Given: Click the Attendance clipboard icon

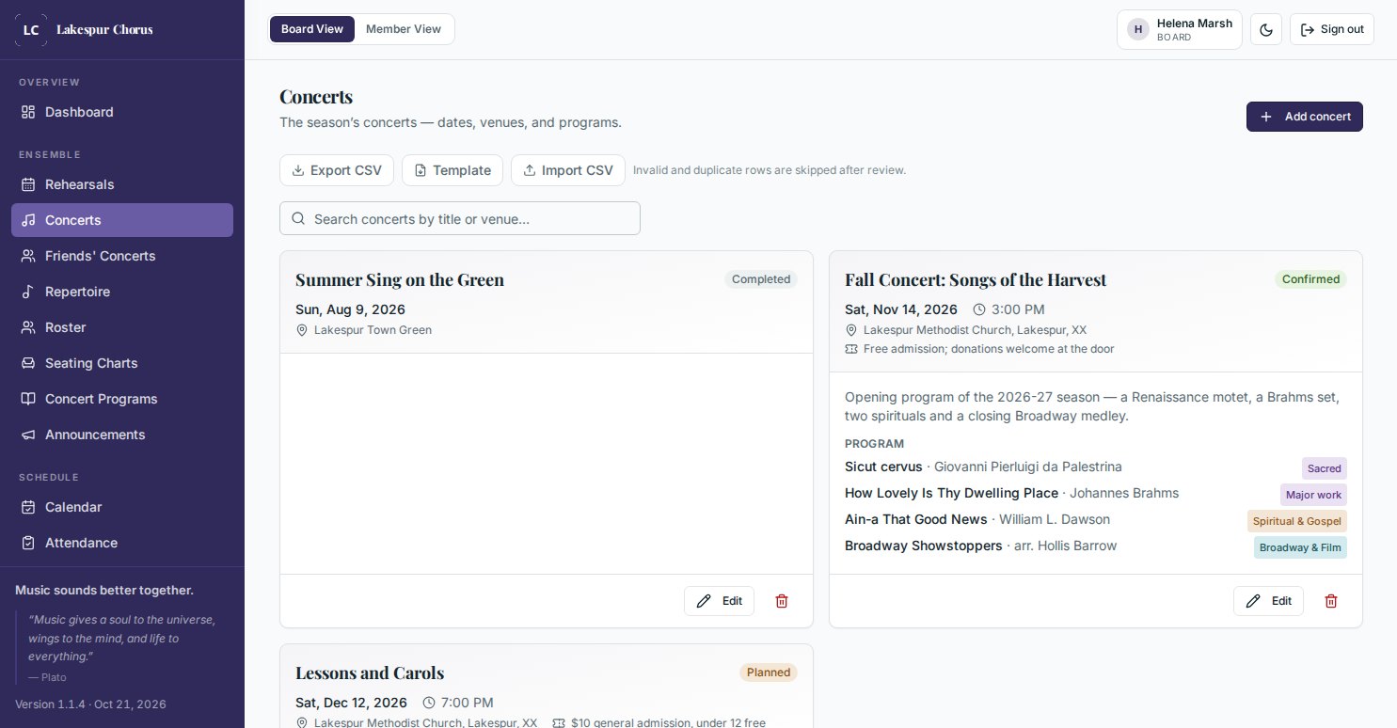Looking at the screenshot, I should (28, 543).
